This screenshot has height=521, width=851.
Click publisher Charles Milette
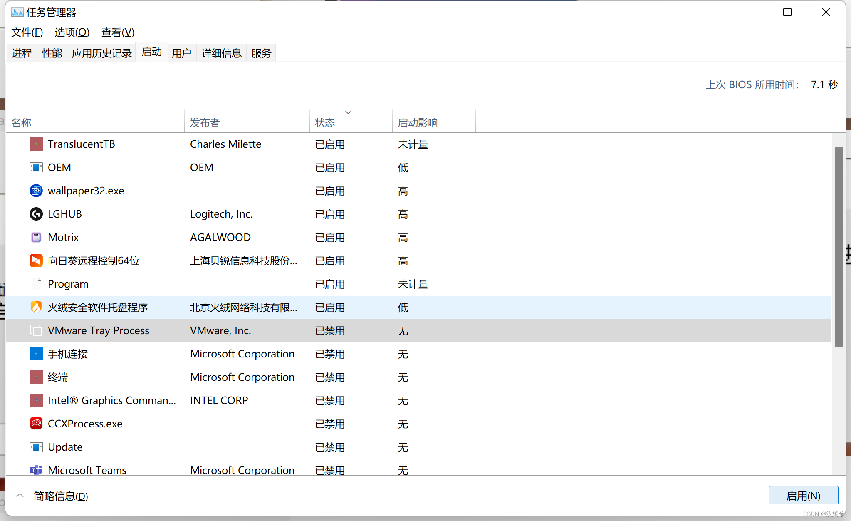point(226,144)
